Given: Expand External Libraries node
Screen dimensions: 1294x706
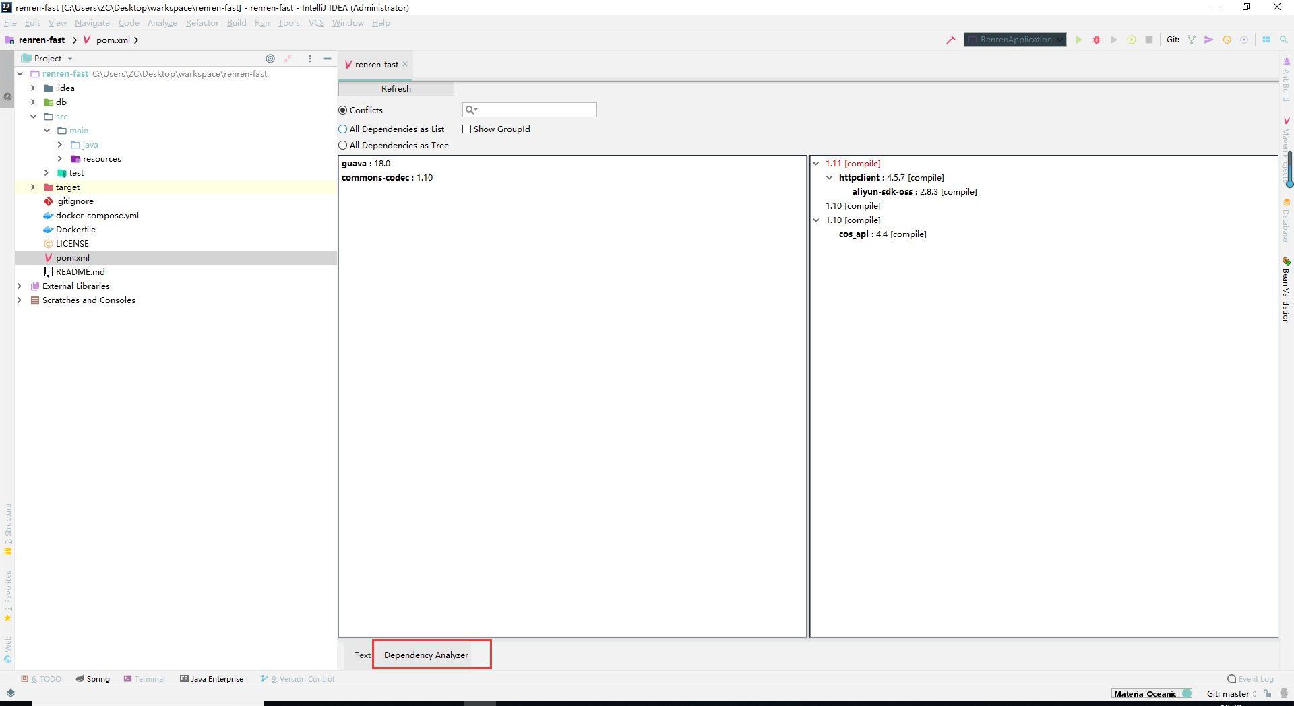Looking at the screenshot, I should [20, 286].
